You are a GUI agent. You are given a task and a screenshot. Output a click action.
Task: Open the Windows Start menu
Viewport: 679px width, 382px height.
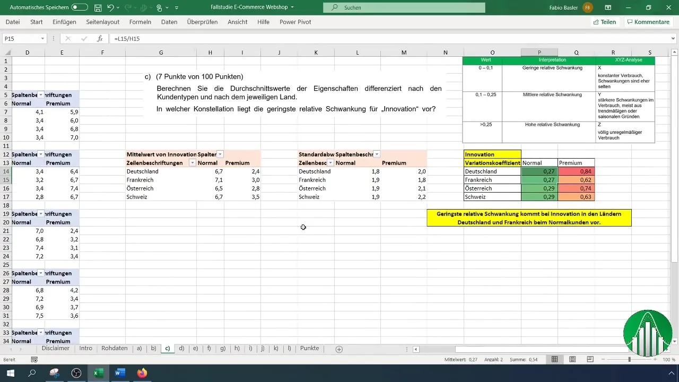[10, 373]
